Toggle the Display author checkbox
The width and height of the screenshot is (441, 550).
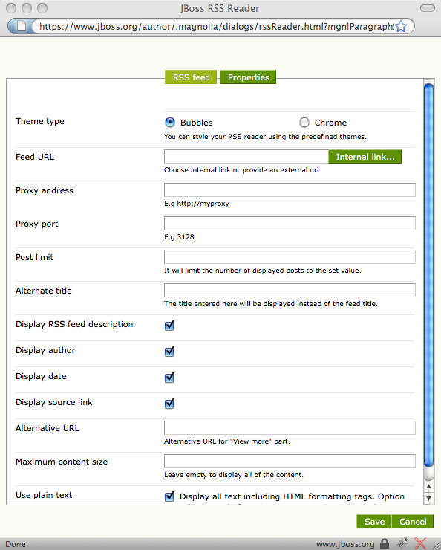[x=169, y=352]
